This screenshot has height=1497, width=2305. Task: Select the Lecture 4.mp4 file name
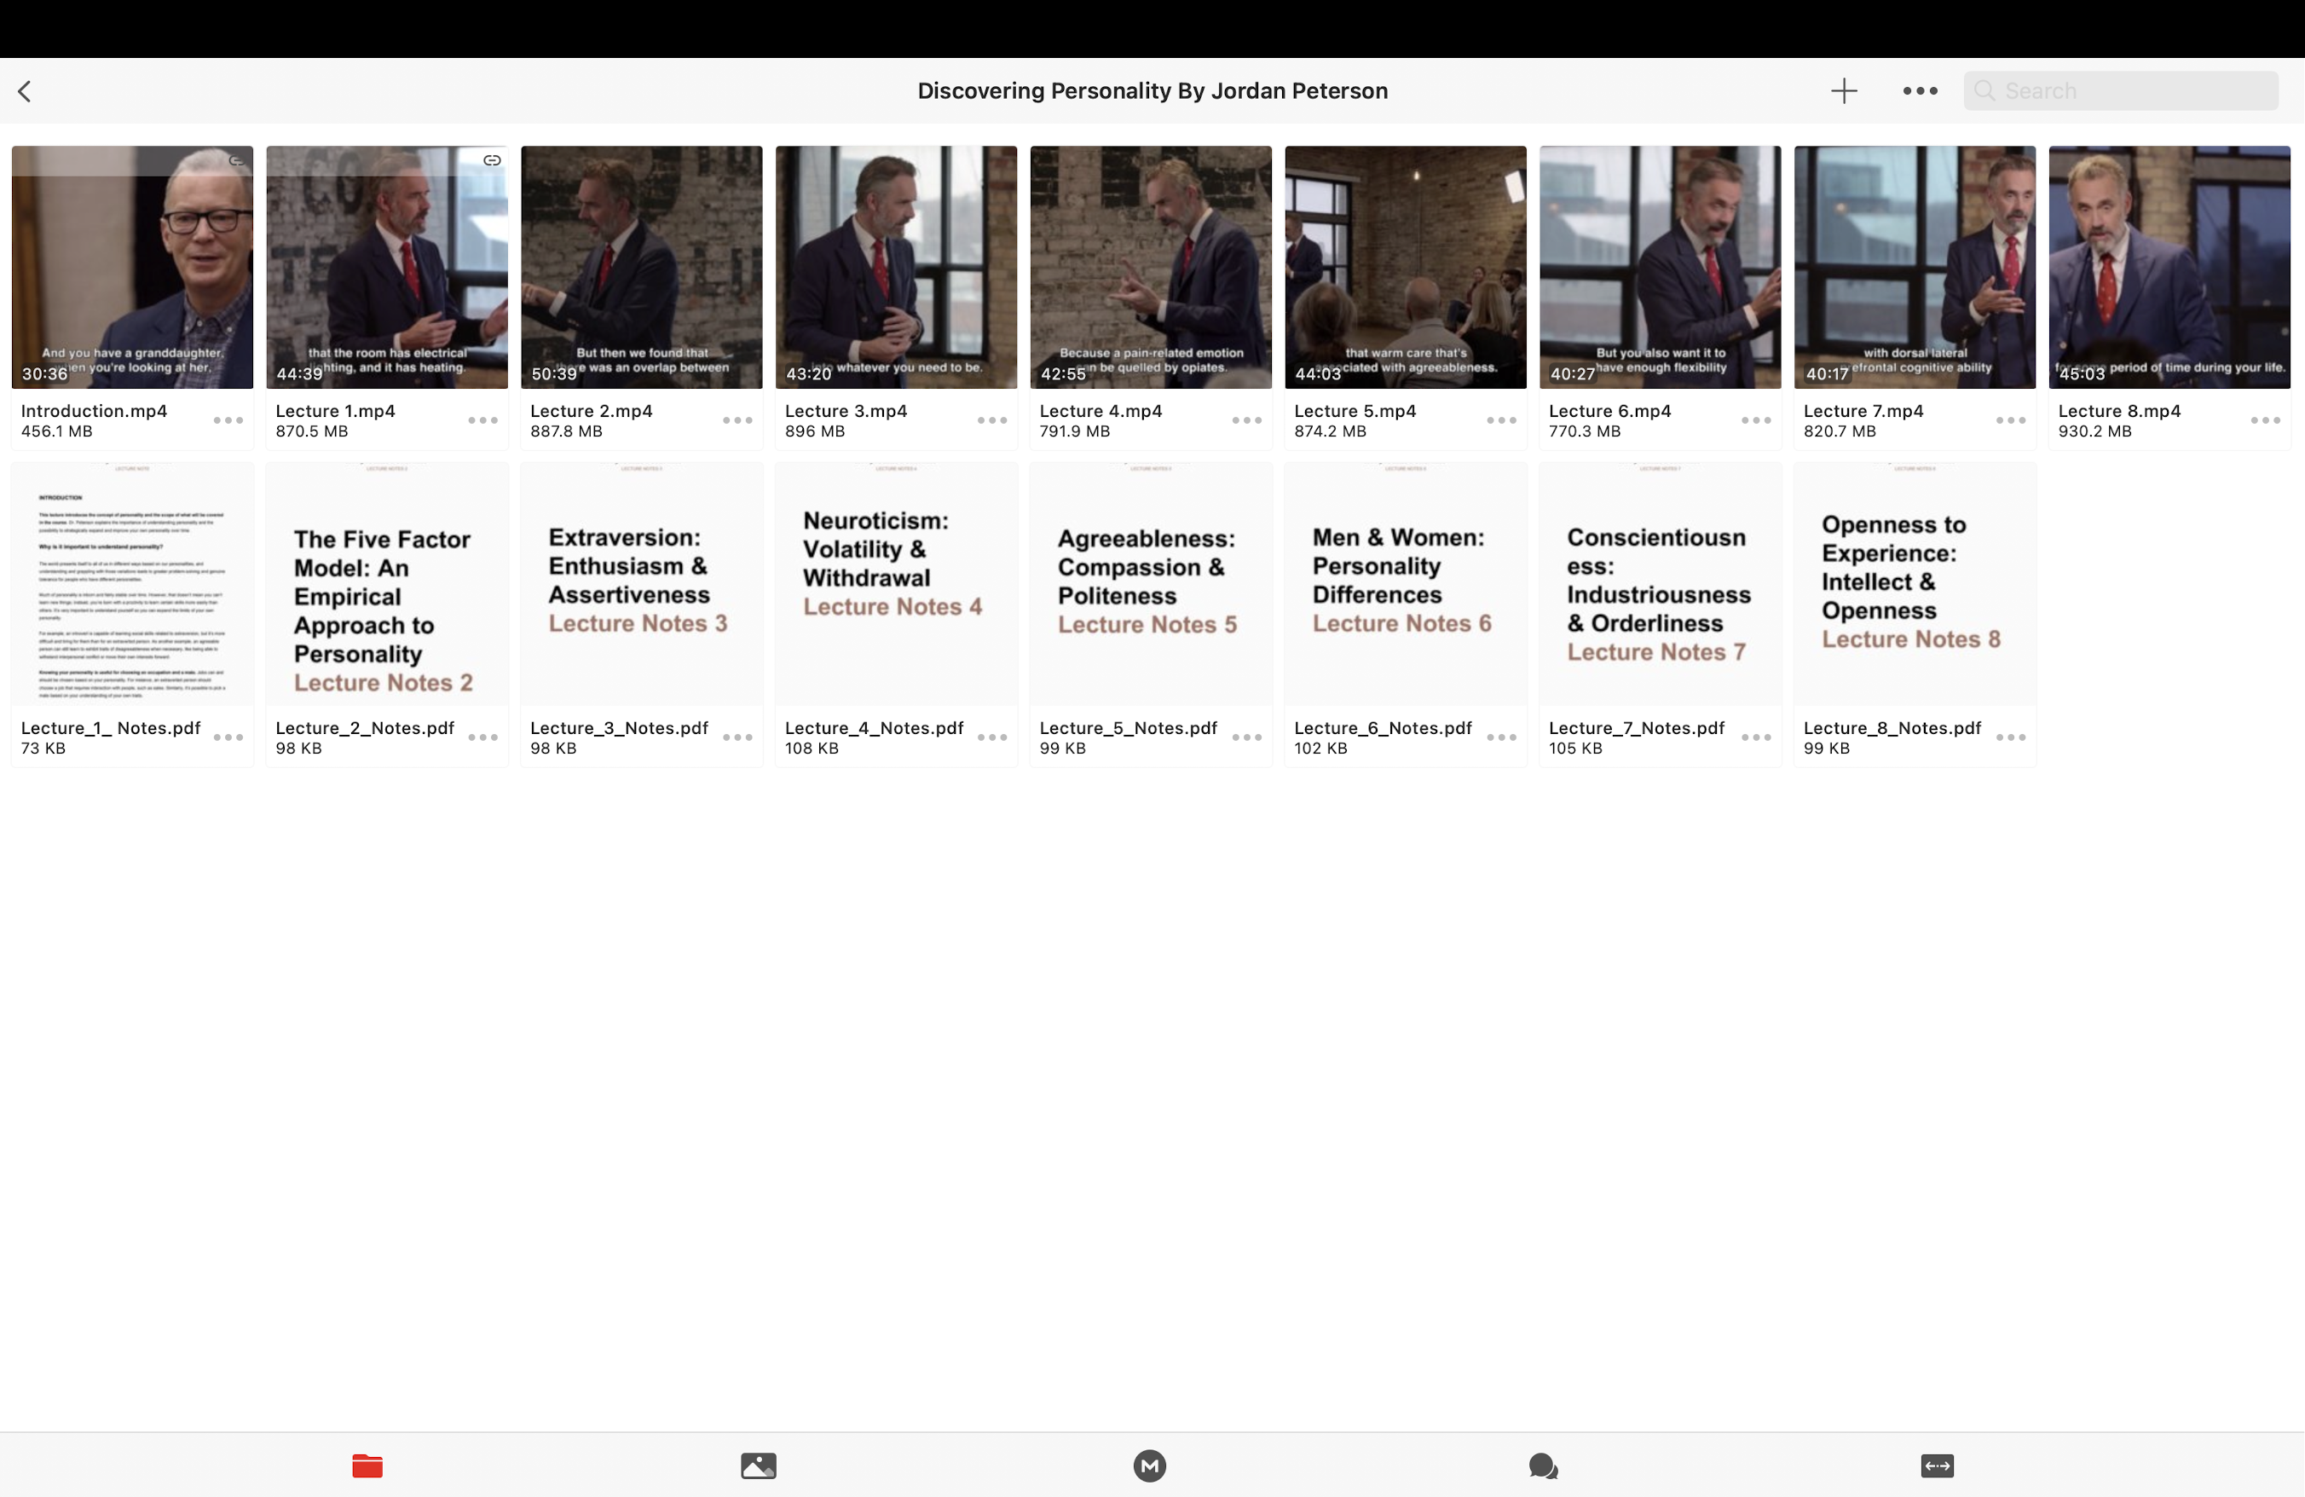[x=1101, y=411]
